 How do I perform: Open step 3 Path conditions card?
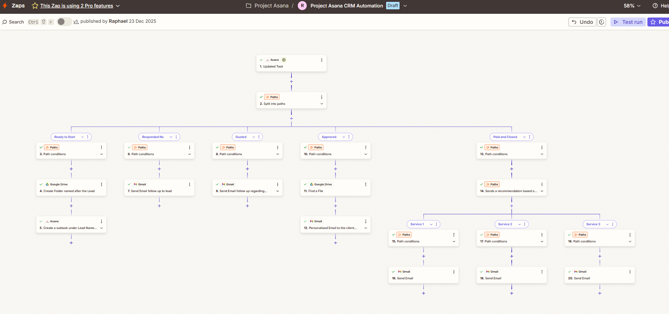pyautogui.click(x=71, y=151)
